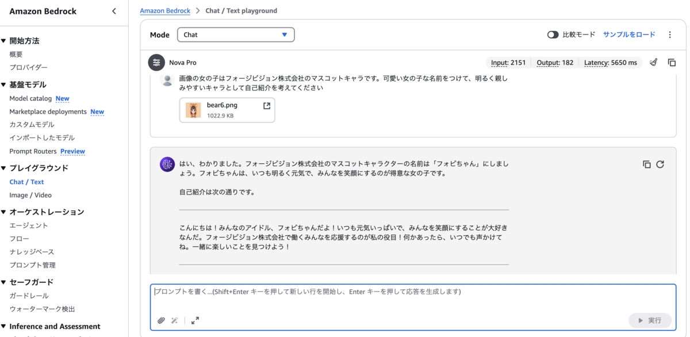Click the Preview badge beside Prompt Routers
Image resolution: width=690 pixels, height=337 pixels.
tap(72, 151)
